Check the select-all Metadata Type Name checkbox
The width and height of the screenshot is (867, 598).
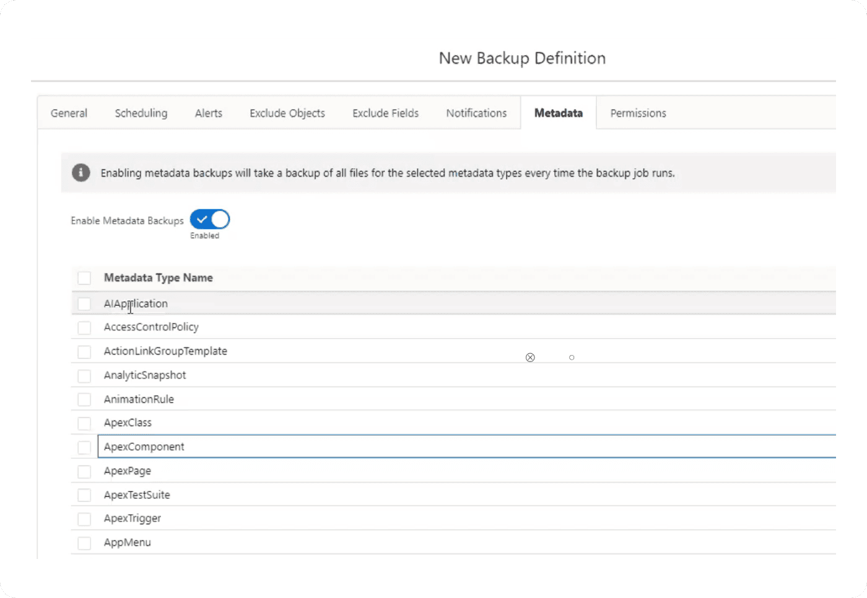(84, 278)
